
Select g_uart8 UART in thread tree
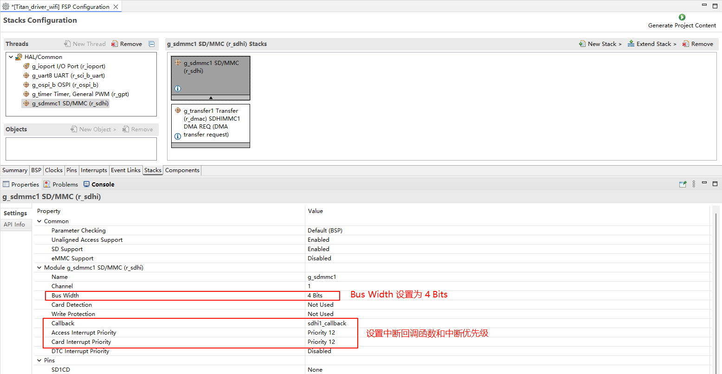click(x=68, y=76)
